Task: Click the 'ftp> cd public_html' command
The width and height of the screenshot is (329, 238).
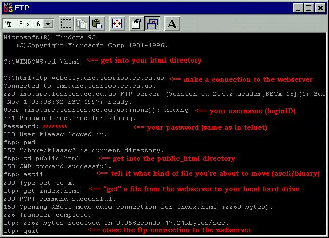Action: click(41, 158)
